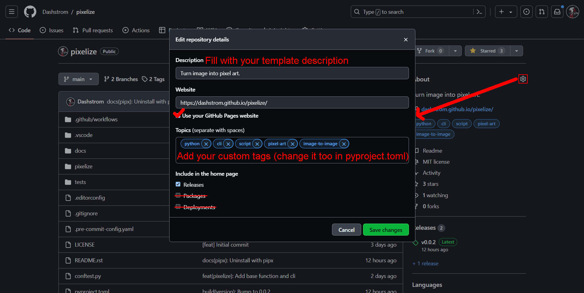
Task: Open the issues circle icon in header
Action: pos(526,12)
